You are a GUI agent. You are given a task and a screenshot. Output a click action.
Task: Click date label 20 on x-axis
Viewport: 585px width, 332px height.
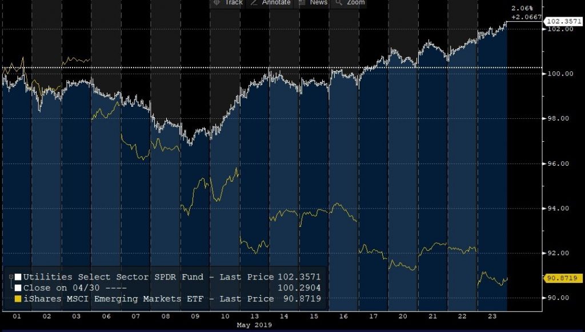pos(403,317)
